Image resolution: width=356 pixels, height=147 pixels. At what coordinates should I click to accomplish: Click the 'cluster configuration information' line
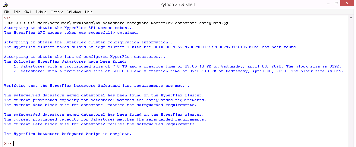[x=89, y=42]
